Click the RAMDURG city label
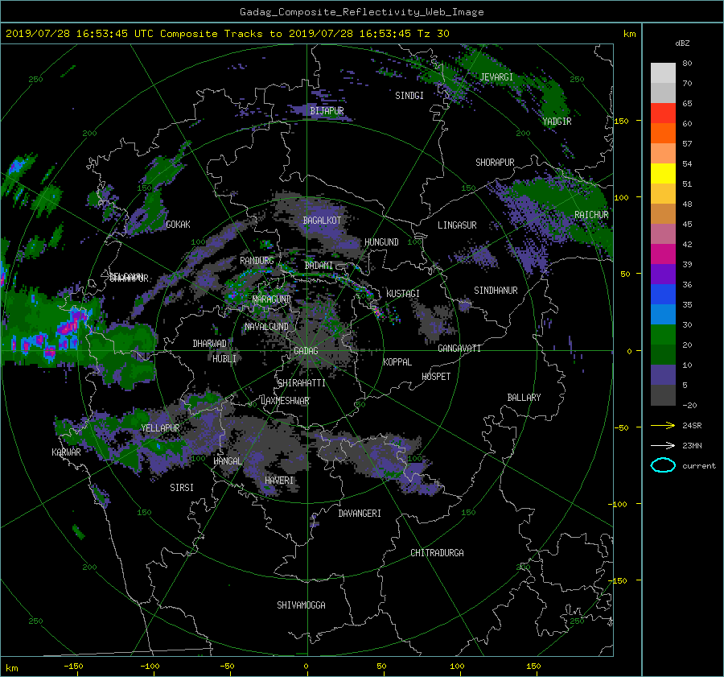The width and height of the screenshot is (724, 677). [x=257, y=261]
